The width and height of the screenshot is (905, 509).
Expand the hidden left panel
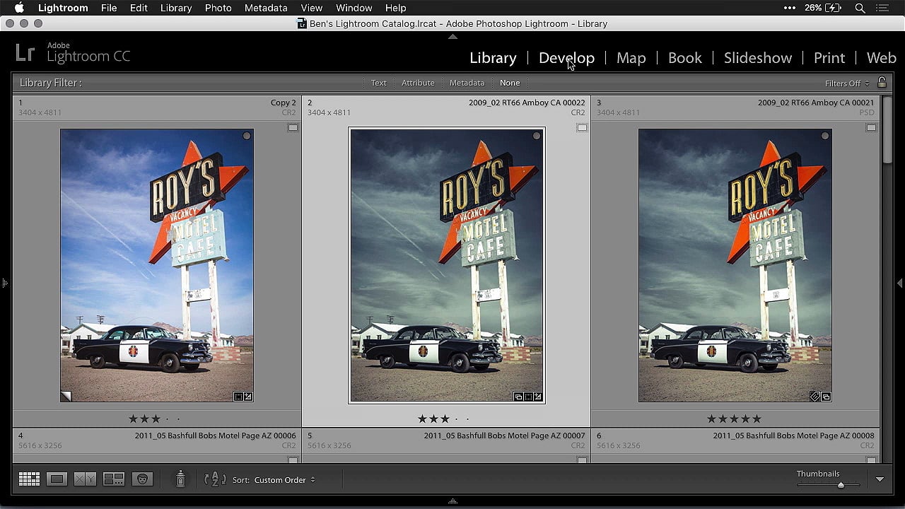pos(4,283)
